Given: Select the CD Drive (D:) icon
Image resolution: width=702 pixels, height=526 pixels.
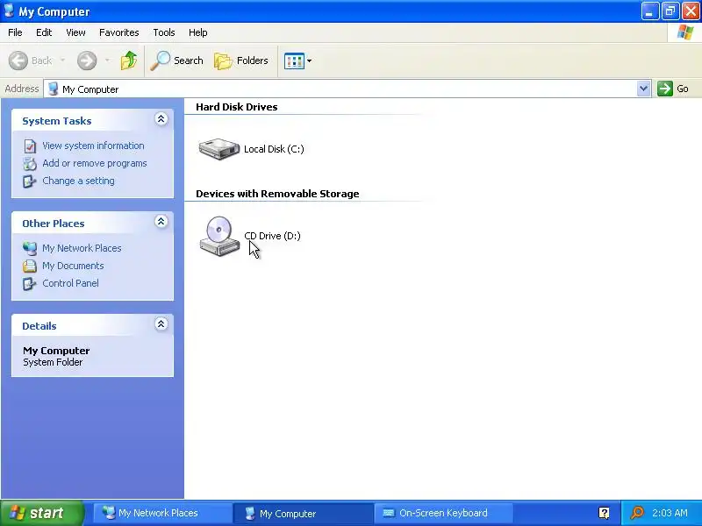Looking at the screenshot, I should pyautogui.click(x=219, y=236).
